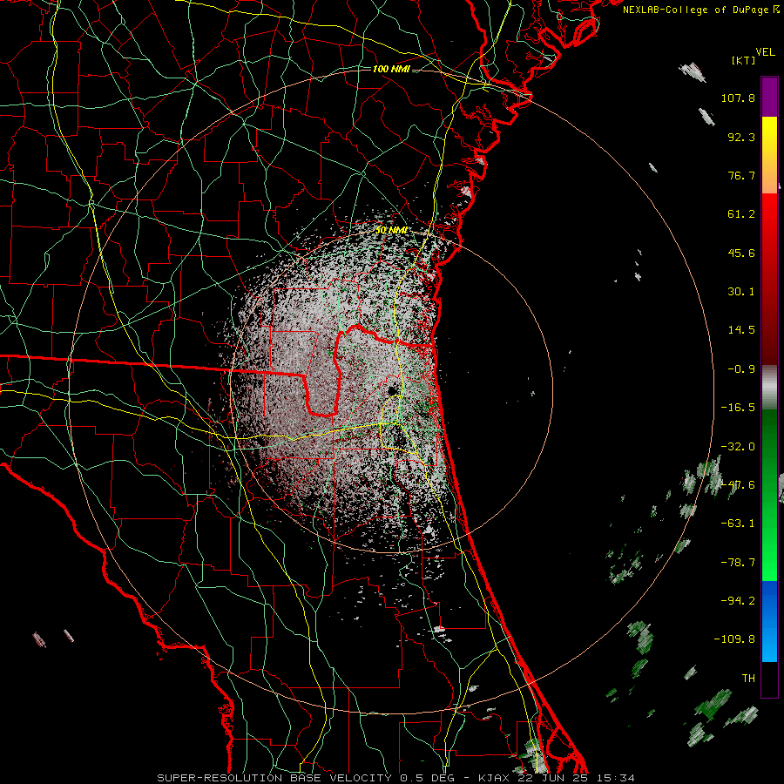Screen dimensions: 784x784
Task: Click the 50 NMI range ring label
Action: 391,231
